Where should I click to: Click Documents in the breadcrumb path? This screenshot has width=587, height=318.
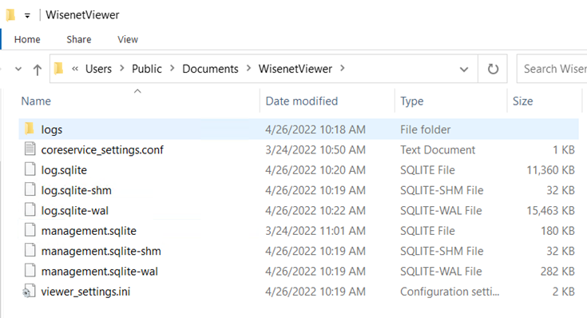pyautogui.click(x=210, y=69)
